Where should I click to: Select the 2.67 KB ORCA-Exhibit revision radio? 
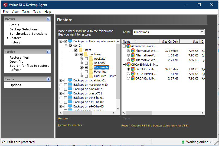pos(128,78)
